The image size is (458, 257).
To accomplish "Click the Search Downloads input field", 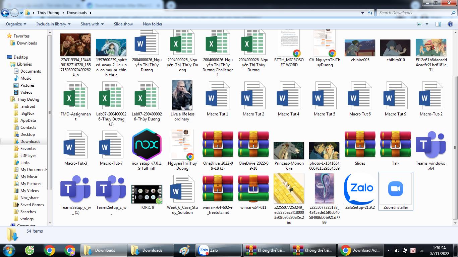I will 414,13.
